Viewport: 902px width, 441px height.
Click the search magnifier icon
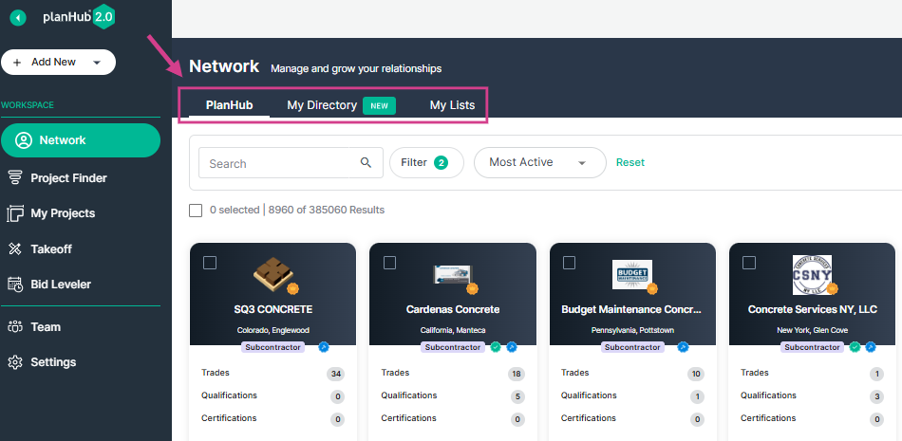tap(366, 163)
